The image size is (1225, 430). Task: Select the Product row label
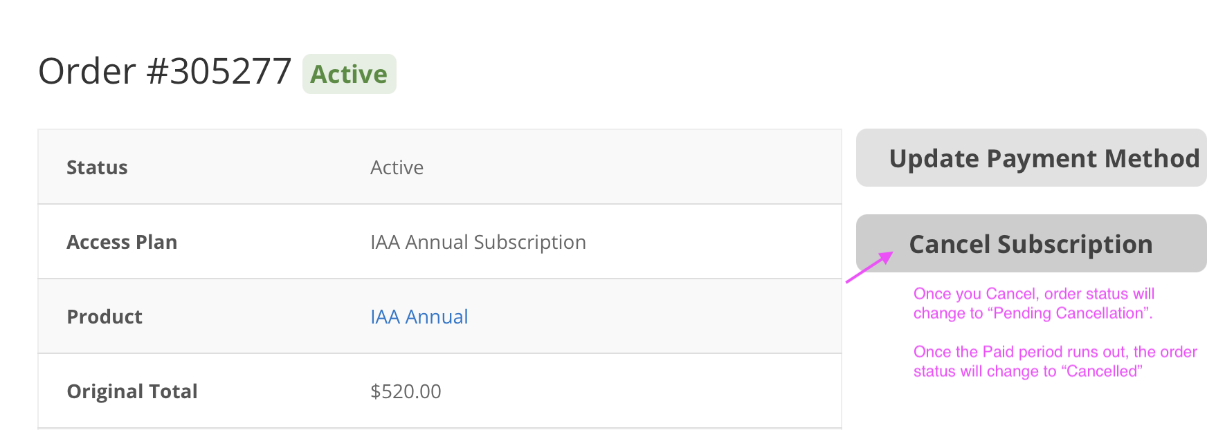coord(105,317)
